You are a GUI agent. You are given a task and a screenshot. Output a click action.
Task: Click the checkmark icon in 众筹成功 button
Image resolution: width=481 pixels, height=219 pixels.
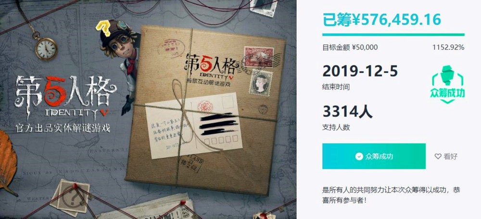point(359,157)
